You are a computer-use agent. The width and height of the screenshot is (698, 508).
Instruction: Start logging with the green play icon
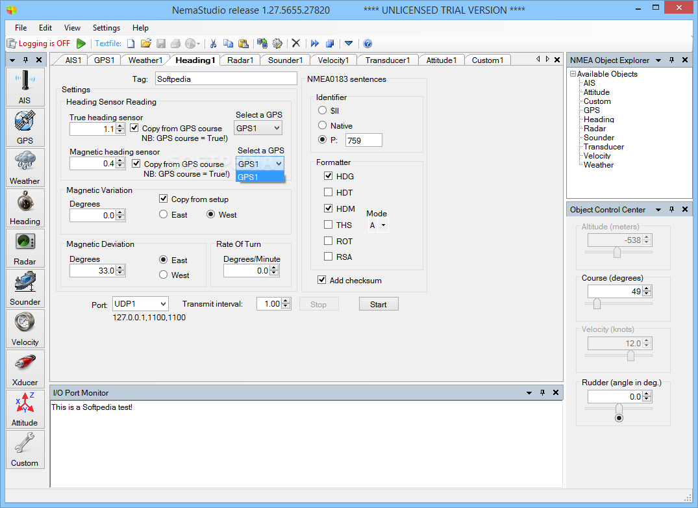click(81, 43)
